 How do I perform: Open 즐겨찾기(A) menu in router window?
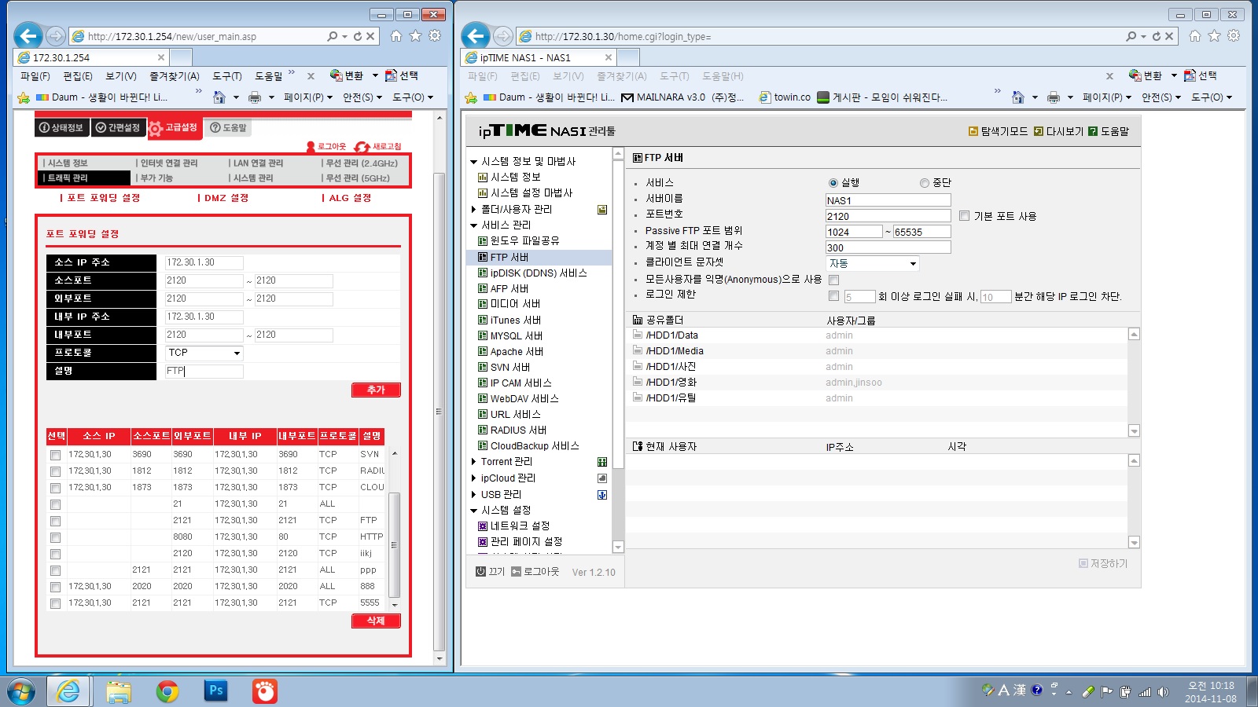click(x=175, y=76)
